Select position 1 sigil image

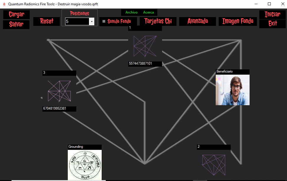[145, 46]
